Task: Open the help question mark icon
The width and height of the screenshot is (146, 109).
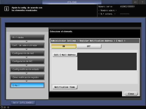Action: pyautogui.click(x=142, y=2)
